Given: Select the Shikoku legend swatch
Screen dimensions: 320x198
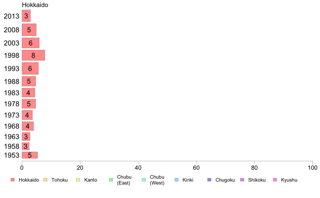Looking at the screenshot, I should 242,180.
